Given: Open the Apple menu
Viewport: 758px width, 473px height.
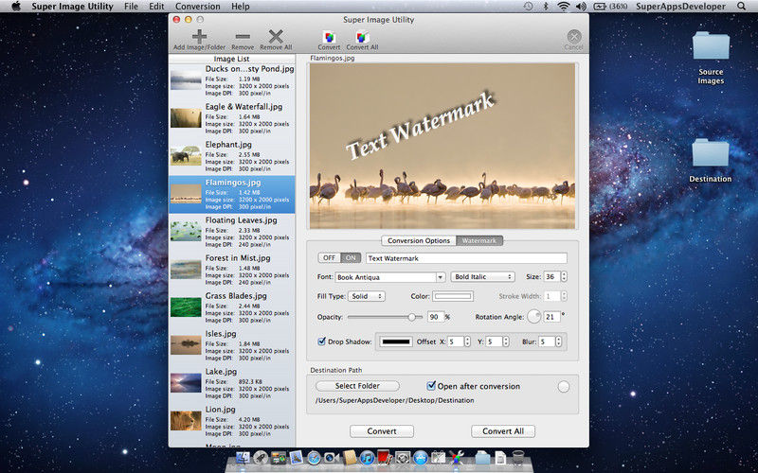Looking at the screenshot, I should (x=16, y=7).
